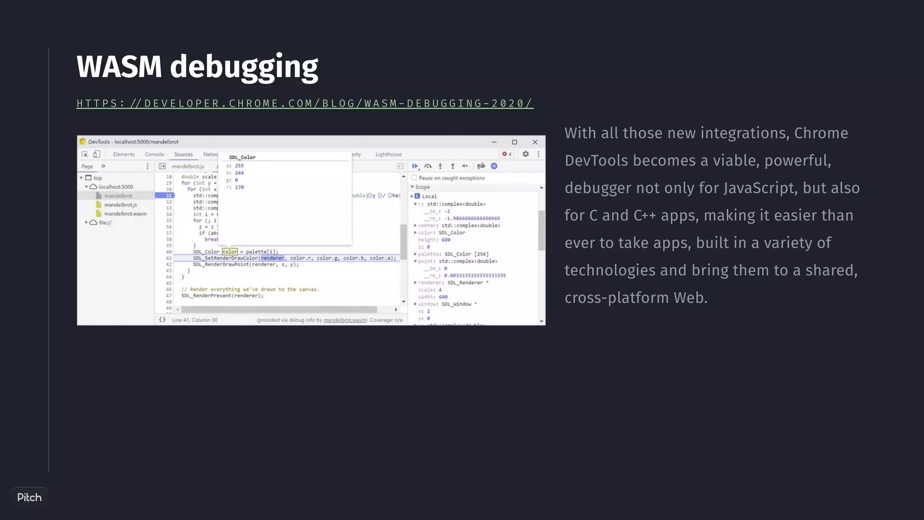Image resolution: width=924 pixels, height=520 pixels.
Task: Expand the window SDL_Window variable
Action: coord(415,304)
